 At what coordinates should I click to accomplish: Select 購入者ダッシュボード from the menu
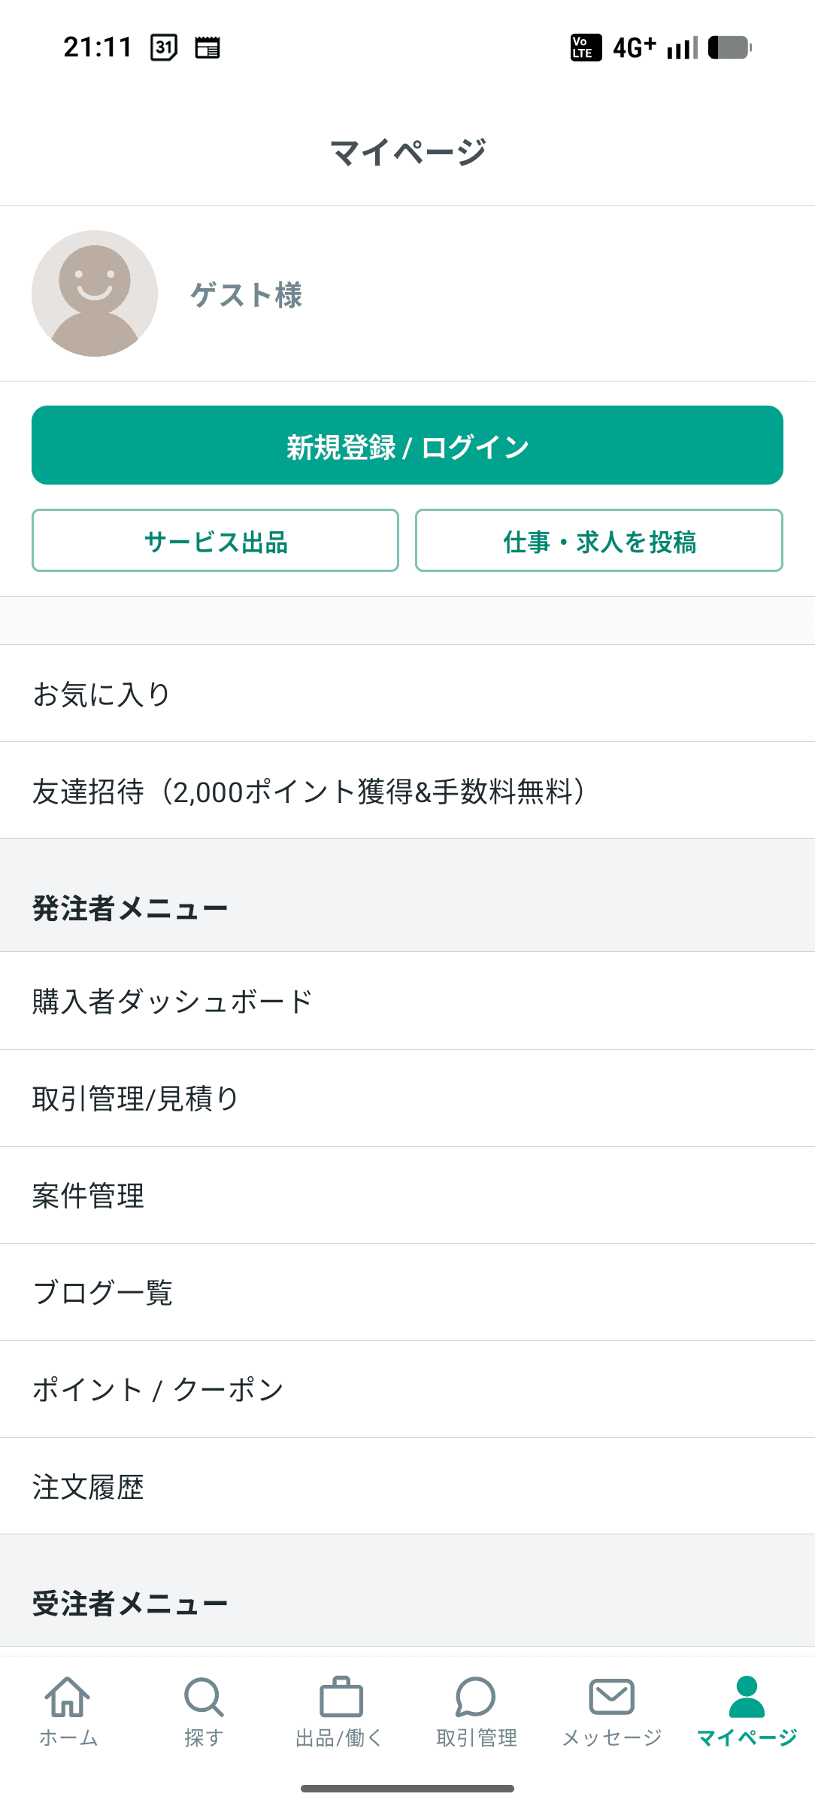click(172, 1002)
